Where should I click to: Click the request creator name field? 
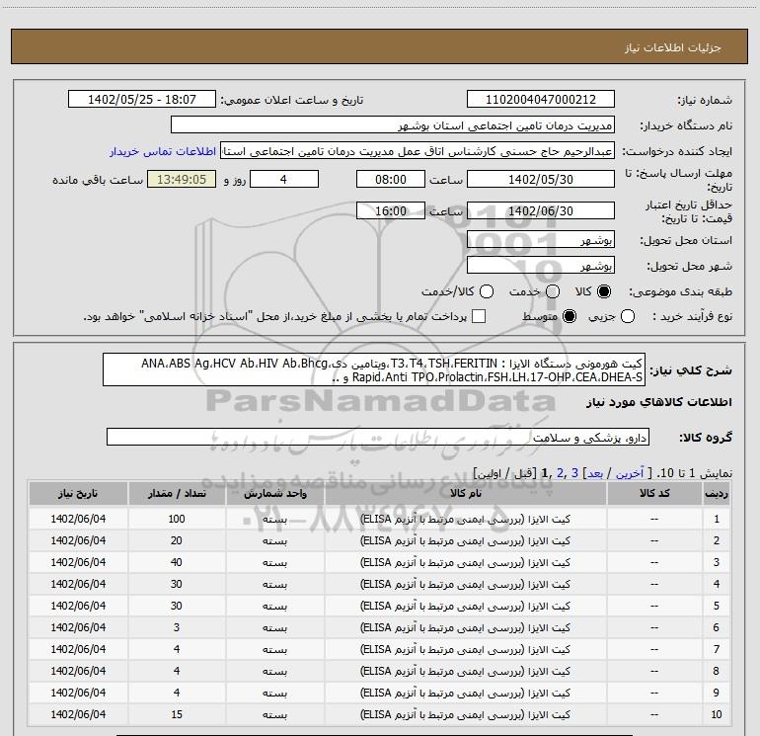tap(418, 151)
